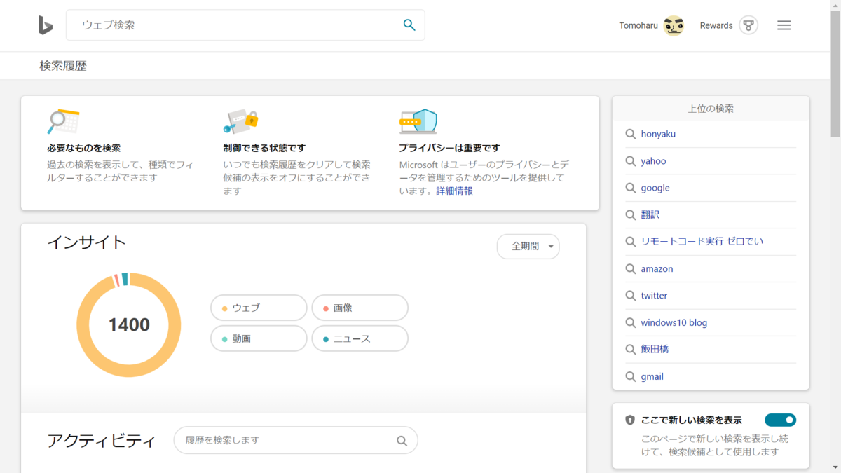
Task: Click search icon next to twitter
Action: [630, 295]
